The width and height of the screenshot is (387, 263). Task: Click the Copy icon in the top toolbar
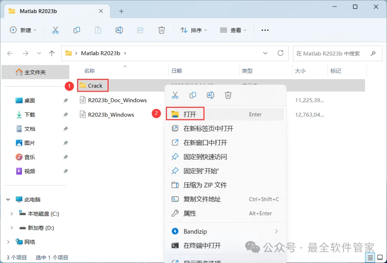point(77,30)
